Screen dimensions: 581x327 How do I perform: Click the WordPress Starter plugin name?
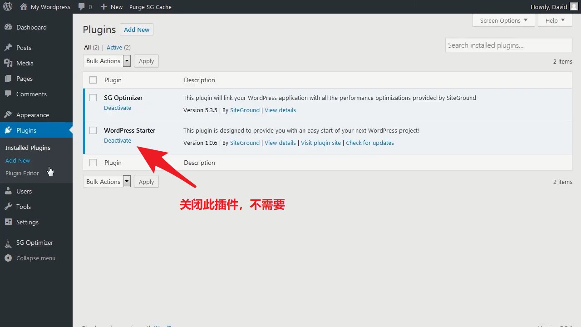point(129,130)
